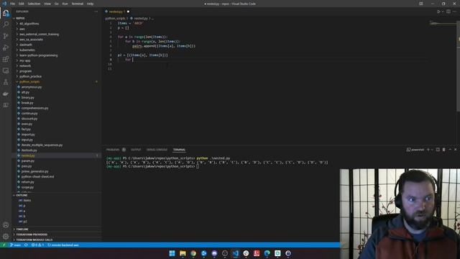Open anonymous.py in explorer
The image size is (460, 259).
tap(32, 87)
